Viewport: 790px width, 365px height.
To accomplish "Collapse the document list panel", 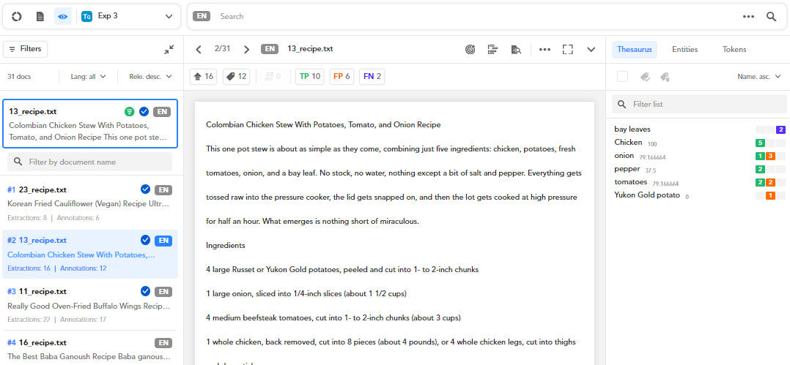I will click(169, 50).
